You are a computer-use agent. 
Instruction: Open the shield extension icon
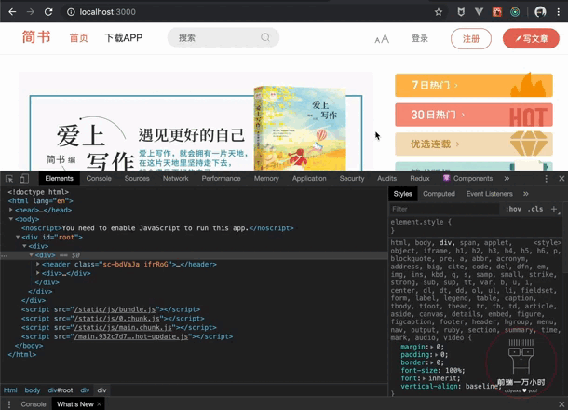[461, 12]
